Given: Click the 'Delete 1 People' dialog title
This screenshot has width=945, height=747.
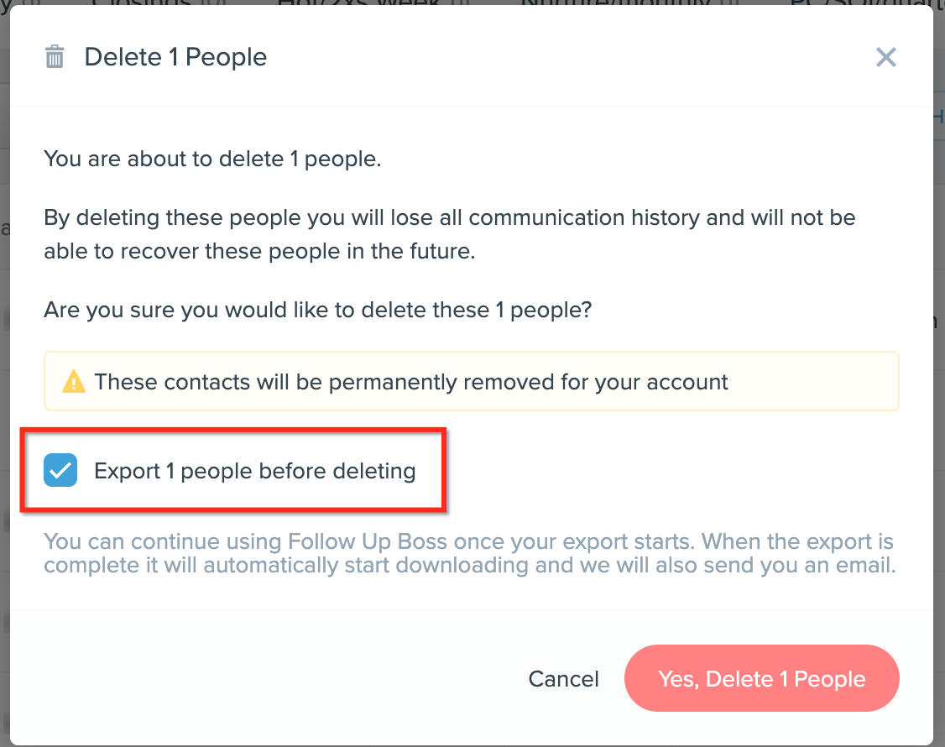Looking at the screenshot, I should pos(175,57).
